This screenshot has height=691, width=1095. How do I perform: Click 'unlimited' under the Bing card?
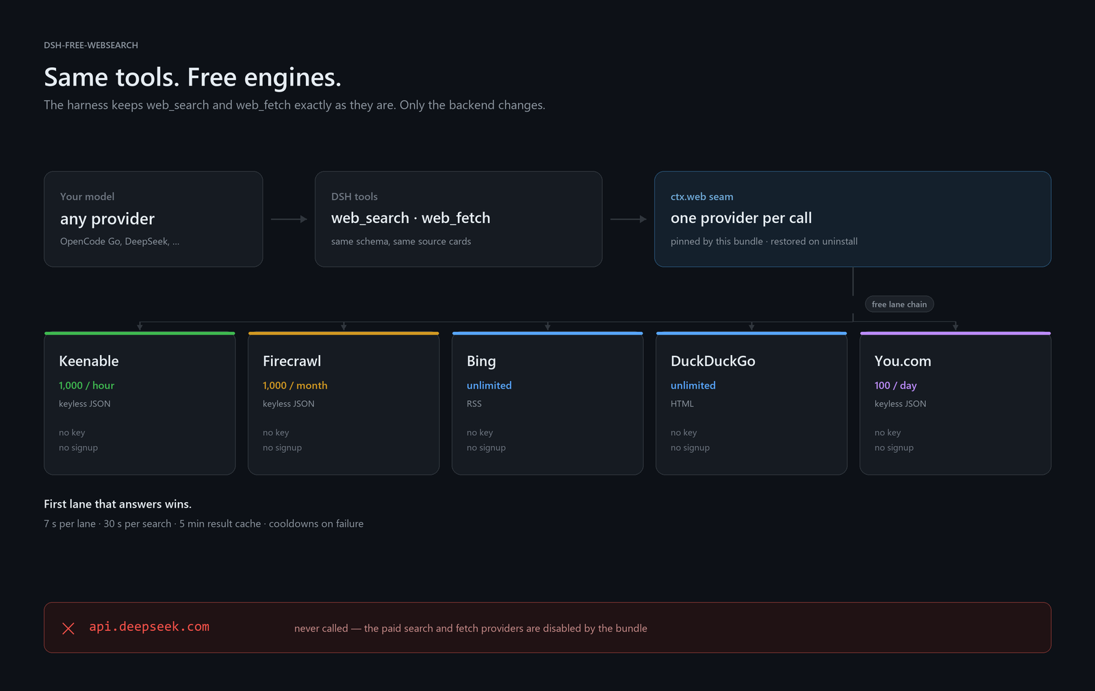(489, 386)
